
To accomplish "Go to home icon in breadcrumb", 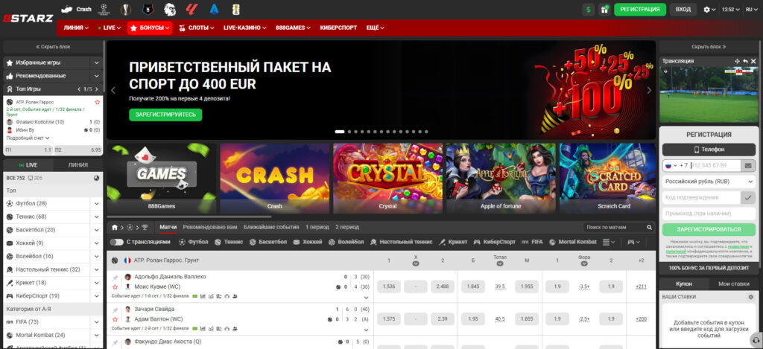I will 115,227.
